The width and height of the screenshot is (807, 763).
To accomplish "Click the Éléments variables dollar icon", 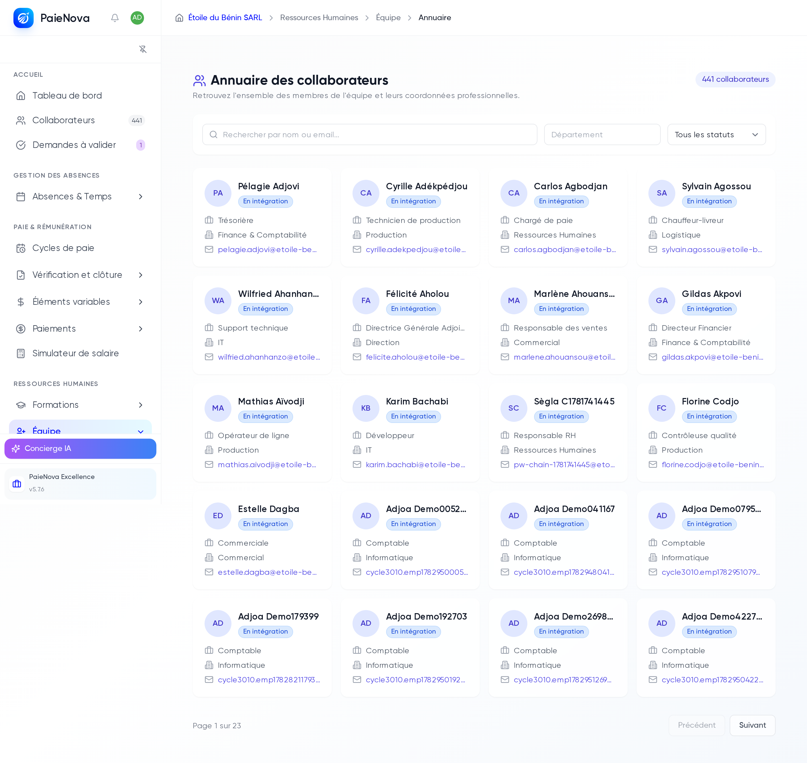I will [21, 302].
